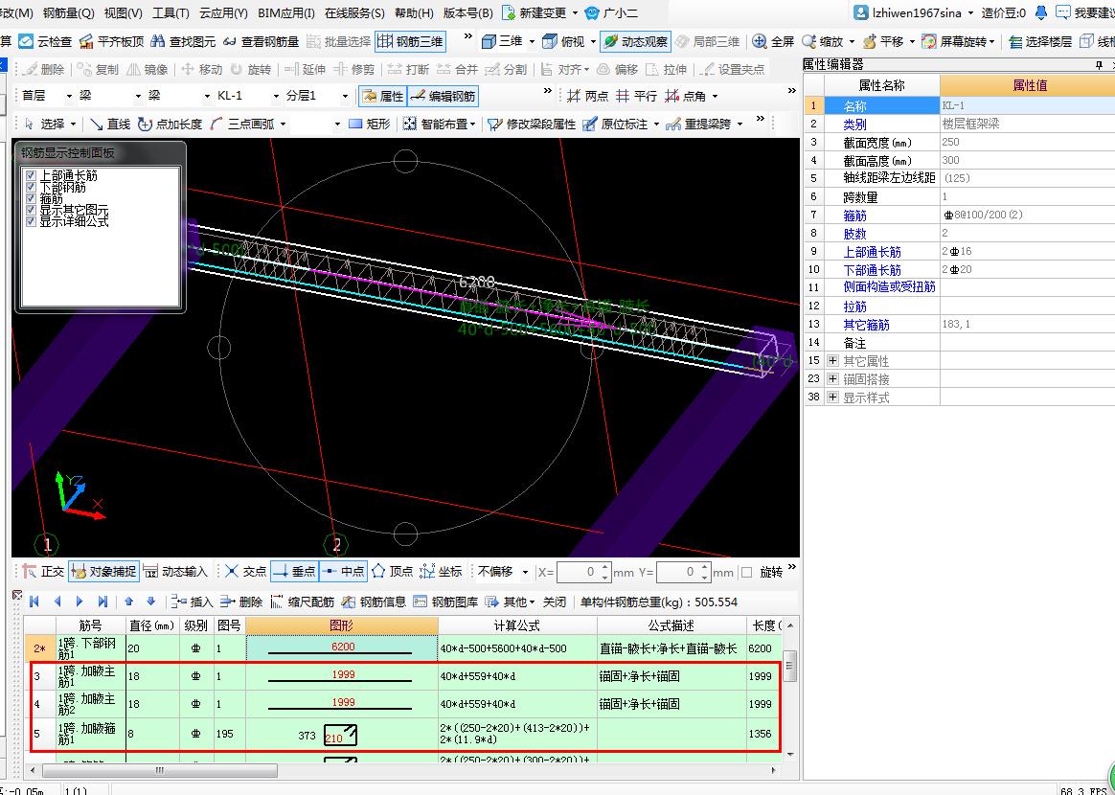
Task: Open 钢筋量(Q) menu
Action: 68,13
